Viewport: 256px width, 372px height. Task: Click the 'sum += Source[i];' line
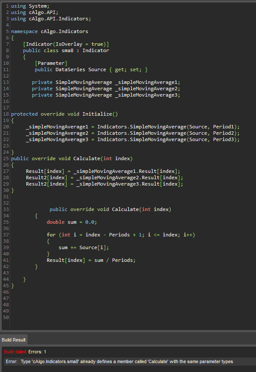click(84, 247)
